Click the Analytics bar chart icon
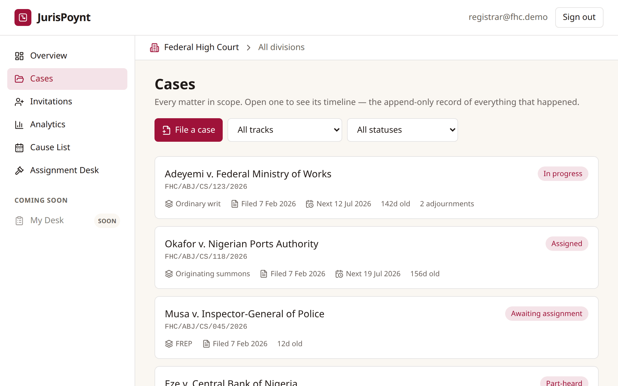618x386 pixels. point(19,125)
